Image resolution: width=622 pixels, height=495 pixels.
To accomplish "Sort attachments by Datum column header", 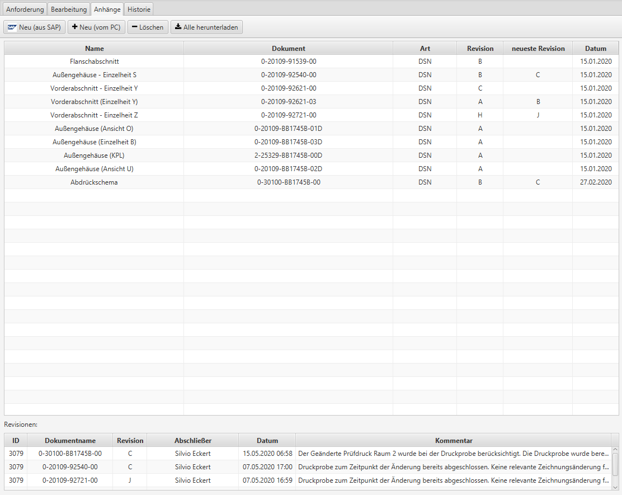I will pos(595,49).
